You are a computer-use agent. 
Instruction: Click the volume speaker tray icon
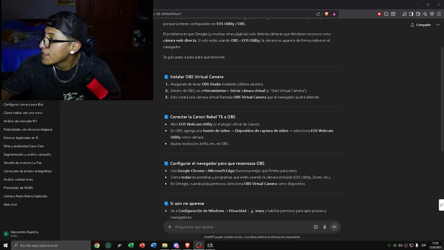(400, 245)
